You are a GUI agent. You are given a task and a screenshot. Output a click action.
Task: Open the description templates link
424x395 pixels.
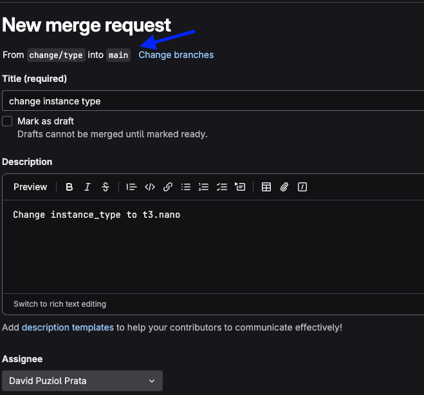click(x=68, y=327)
